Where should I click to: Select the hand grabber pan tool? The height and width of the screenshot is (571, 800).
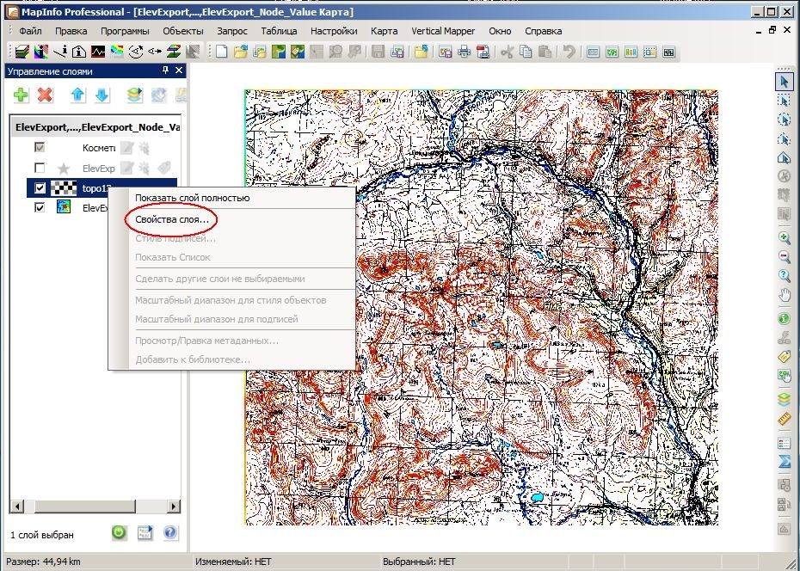pos(785,295)
